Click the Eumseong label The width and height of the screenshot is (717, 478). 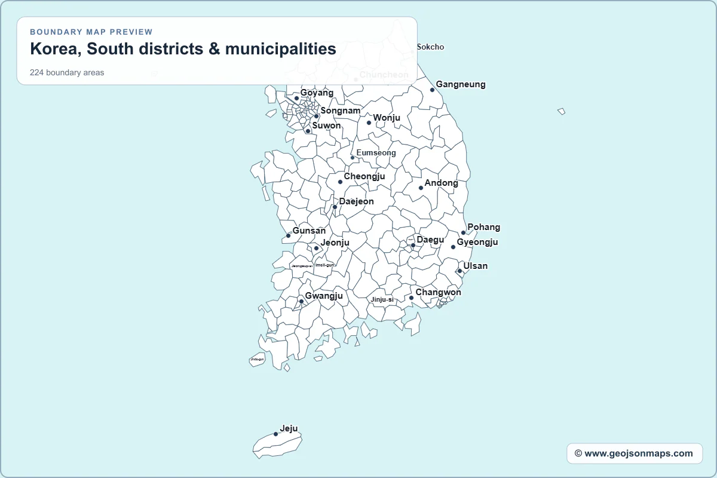tap(376, 153)
